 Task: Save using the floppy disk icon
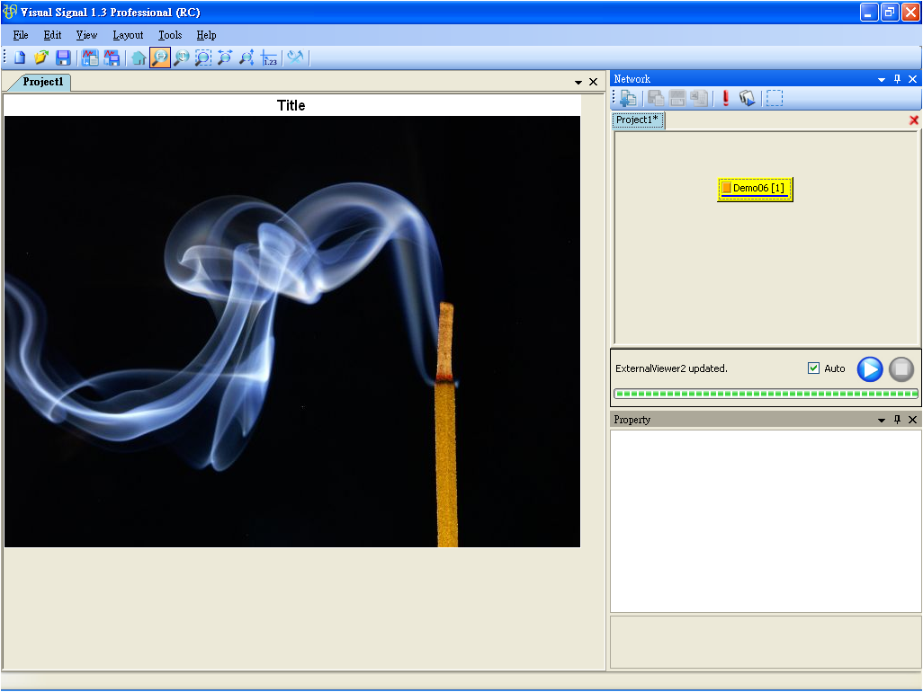(63, 58)
